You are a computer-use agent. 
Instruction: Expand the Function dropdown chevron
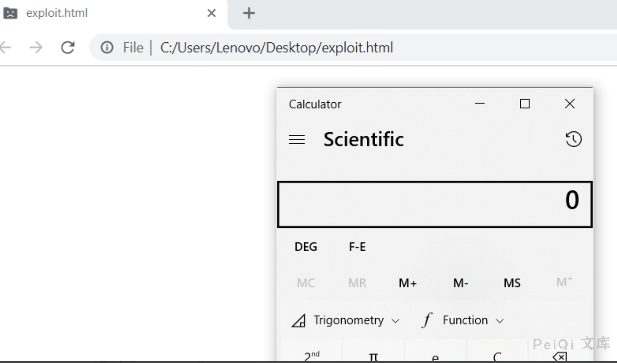501,321
